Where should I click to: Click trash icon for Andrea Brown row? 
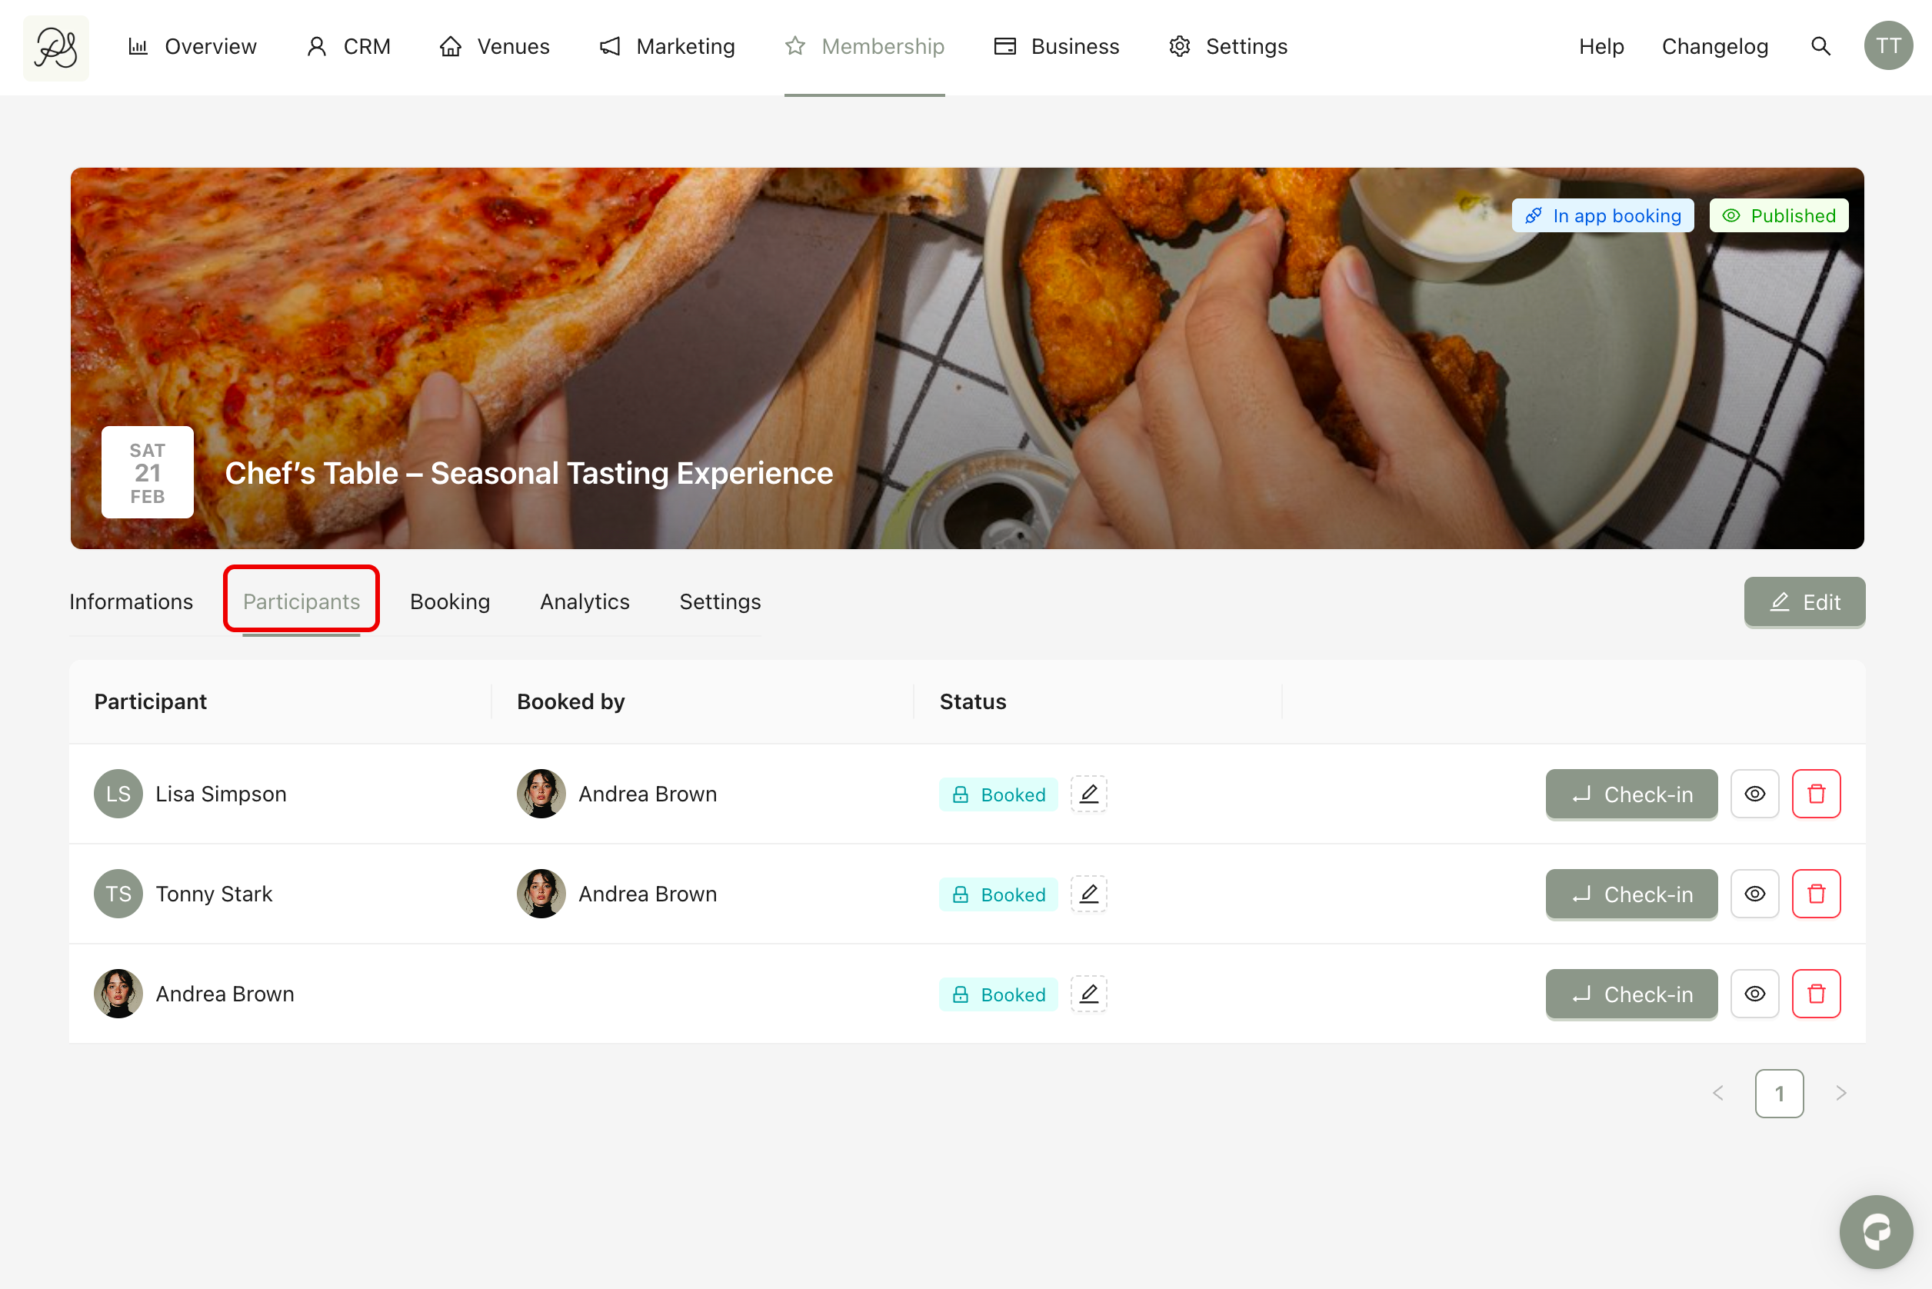click(1815, 993)
